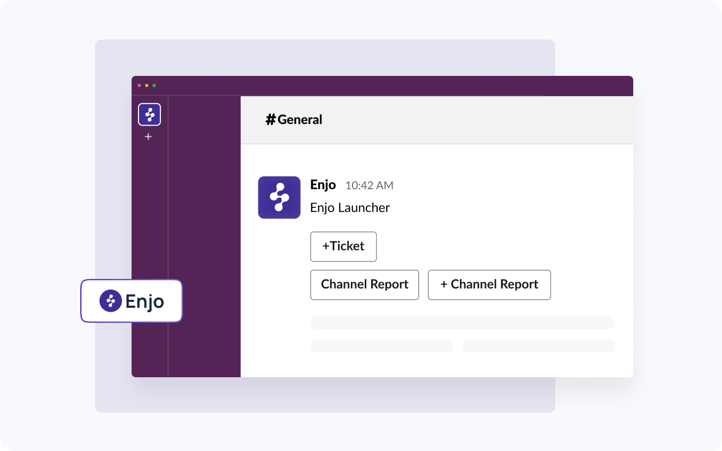Select the Enjo Launcher message text
Screen dimensions: 722x451
(350, 208)
